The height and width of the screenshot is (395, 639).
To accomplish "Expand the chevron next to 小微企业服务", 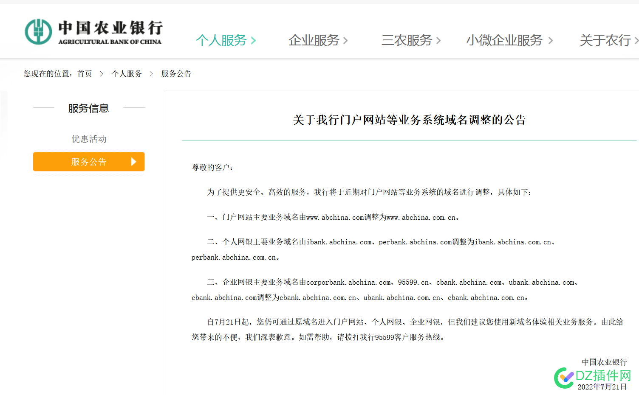I will (551, 41).
